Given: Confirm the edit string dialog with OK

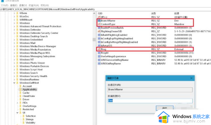Looking at the screenshot, I should click(165, 108).
